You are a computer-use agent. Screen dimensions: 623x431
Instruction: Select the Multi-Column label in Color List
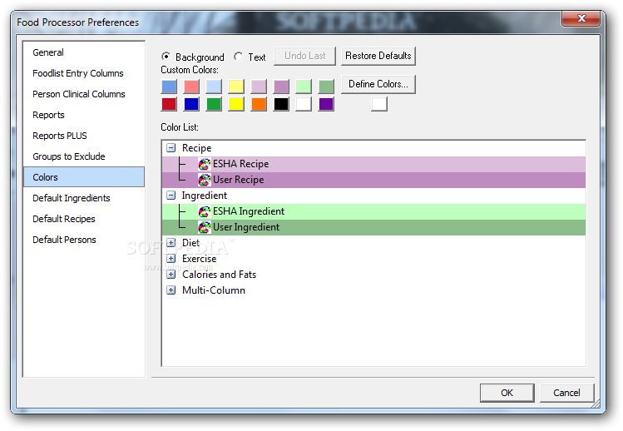214,290
